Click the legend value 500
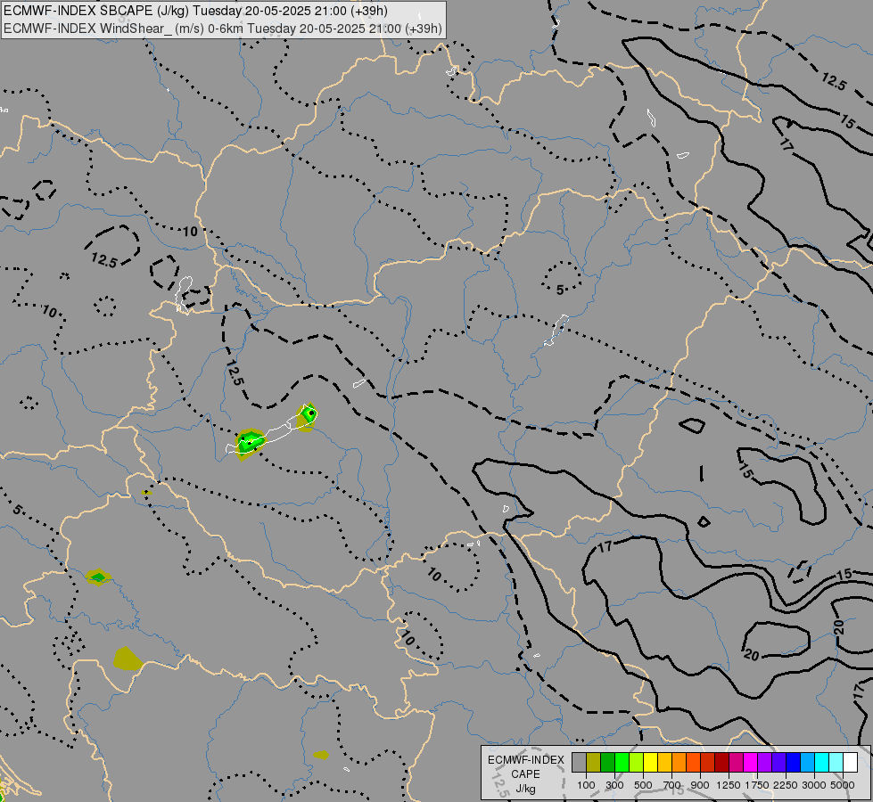 [x=643, y=785]
